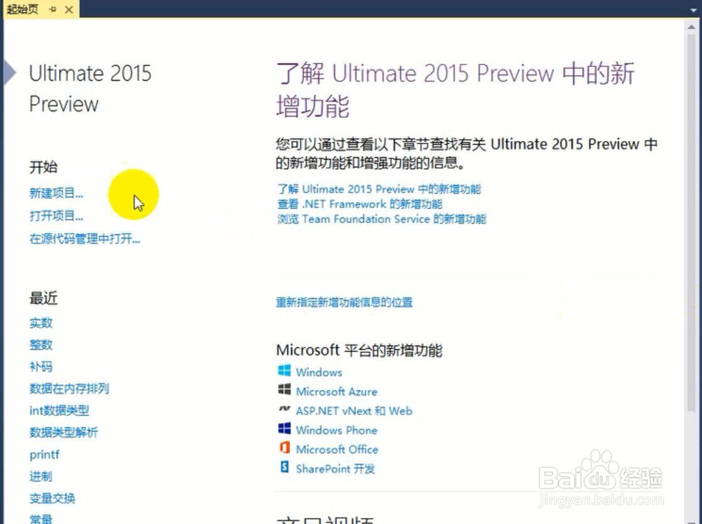Open recent project 常量
702x524 pixels.
pos(41,519)
